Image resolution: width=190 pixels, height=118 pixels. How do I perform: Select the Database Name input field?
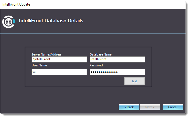tap(117, 59)
